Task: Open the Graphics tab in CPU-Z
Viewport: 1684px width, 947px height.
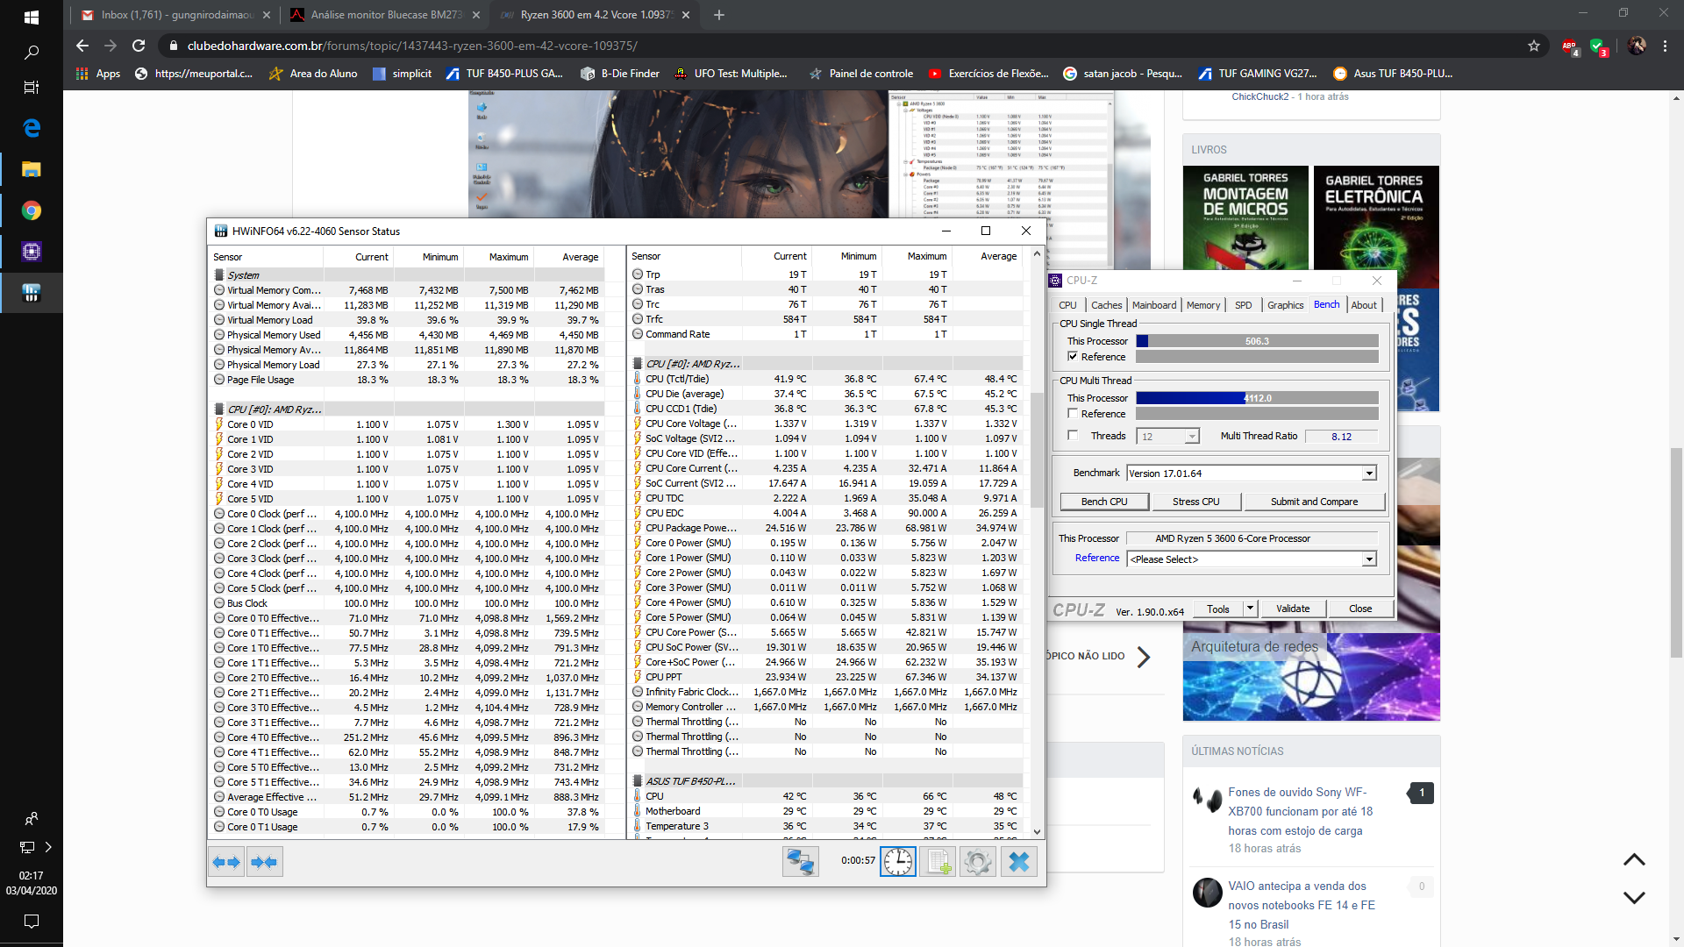Action: pos(1285,305)
